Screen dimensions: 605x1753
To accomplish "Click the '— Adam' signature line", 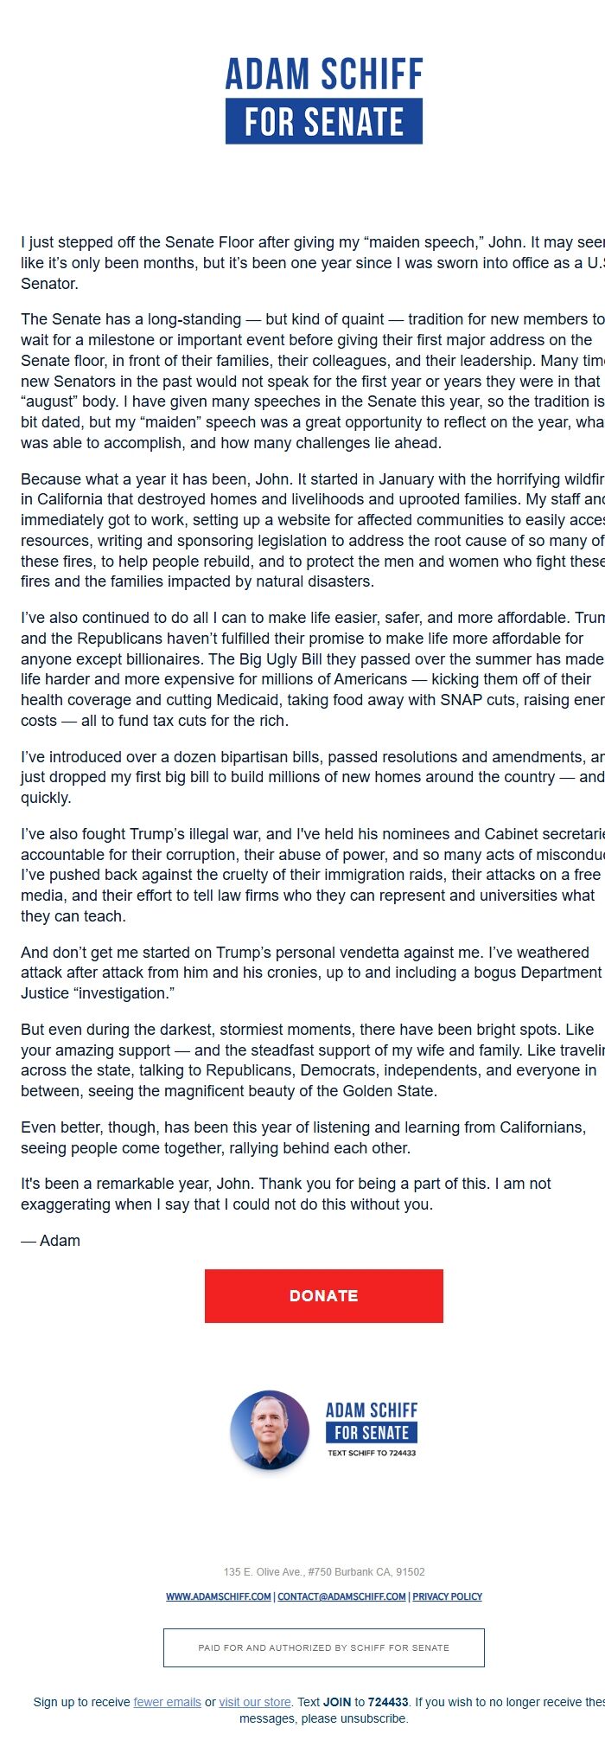I will (x=51, y=1241).
